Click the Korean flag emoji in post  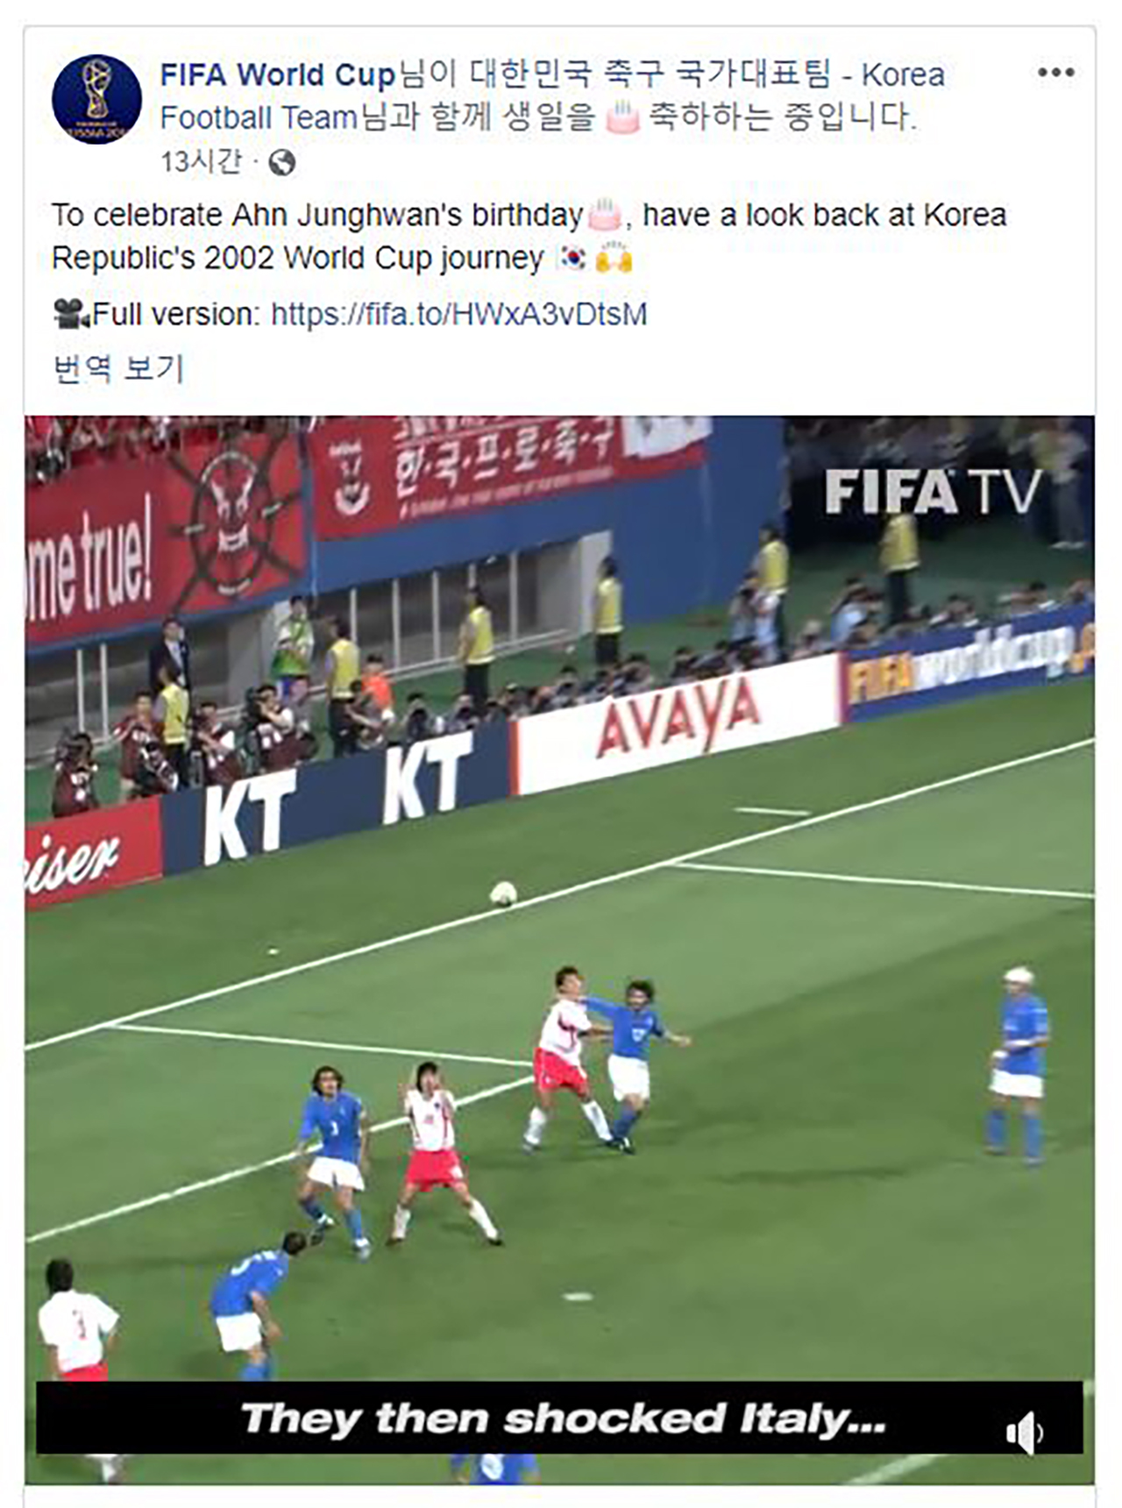(x=573, y=259)
